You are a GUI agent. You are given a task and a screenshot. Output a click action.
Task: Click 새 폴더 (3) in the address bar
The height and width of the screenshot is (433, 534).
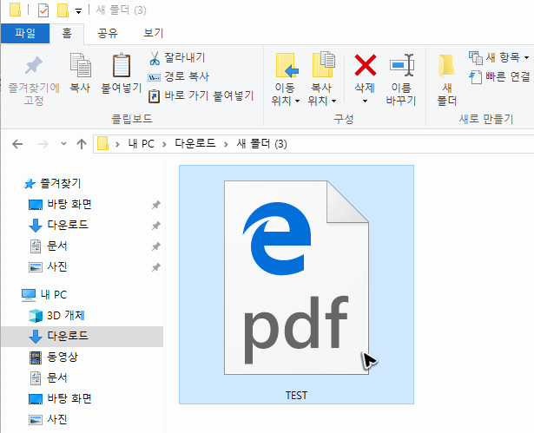pyautogui.click(x=262, y=144)
